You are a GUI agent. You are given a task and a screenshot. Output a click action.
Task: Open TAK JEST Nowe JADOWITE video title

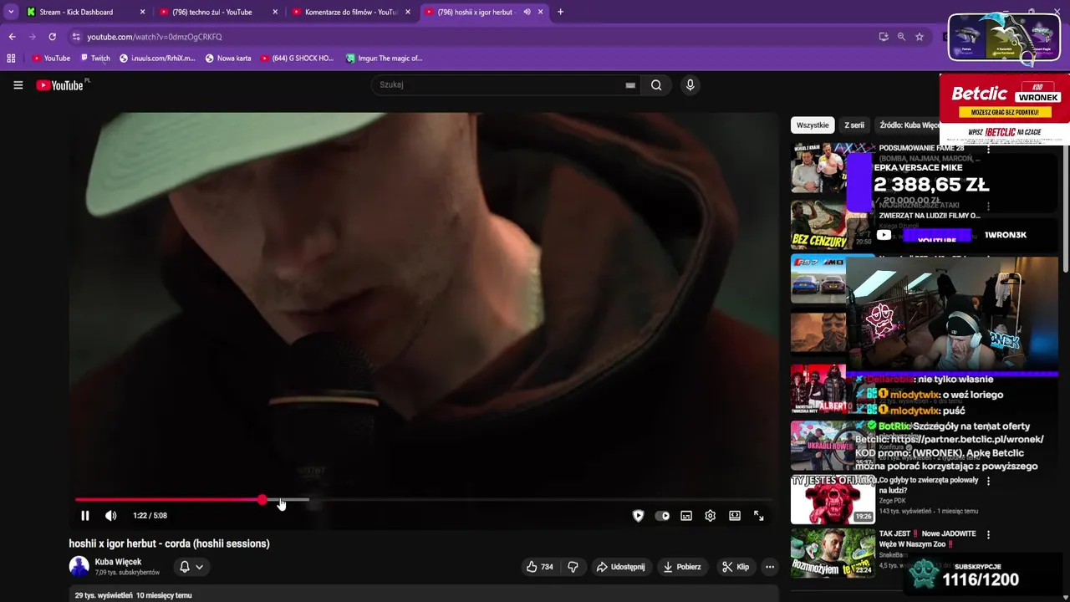(928, 539)
